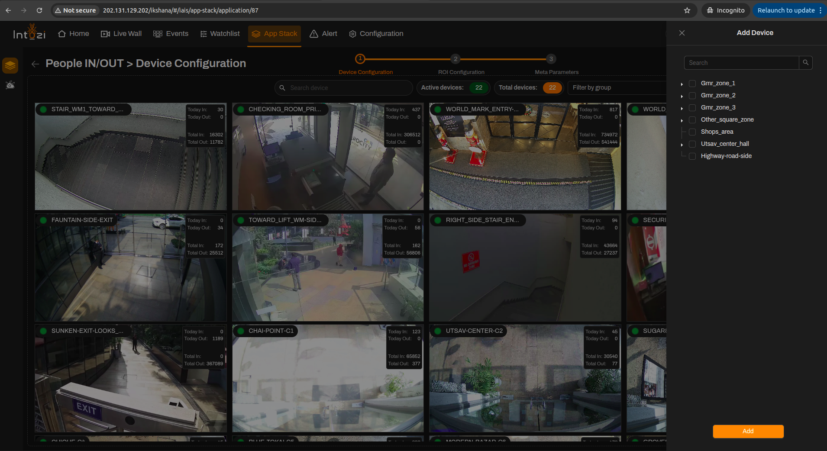Expand the Other_square_zone group
Image resolution: width=827 pixels, height=451 pixels.
pyautogui.click(x=682, y=120)
